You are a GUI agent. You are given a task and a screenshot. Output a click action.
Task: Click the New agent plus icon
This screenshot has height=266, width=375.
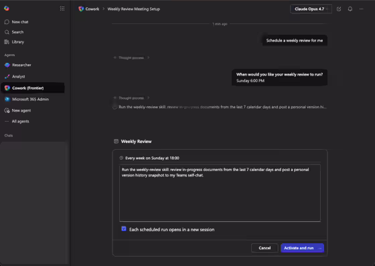click(x=7, y=110)
